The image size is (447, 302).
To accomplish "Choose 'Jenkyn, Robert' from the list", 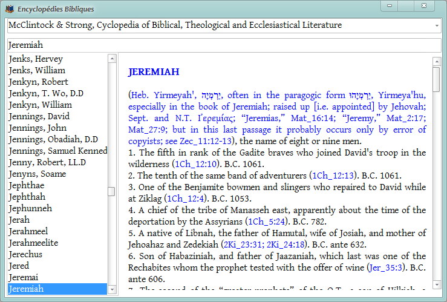I will tap(57, 82).
